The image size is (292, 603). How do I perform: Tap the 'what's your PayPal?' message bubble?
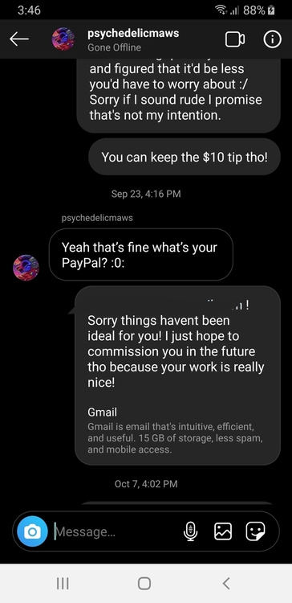141,255
